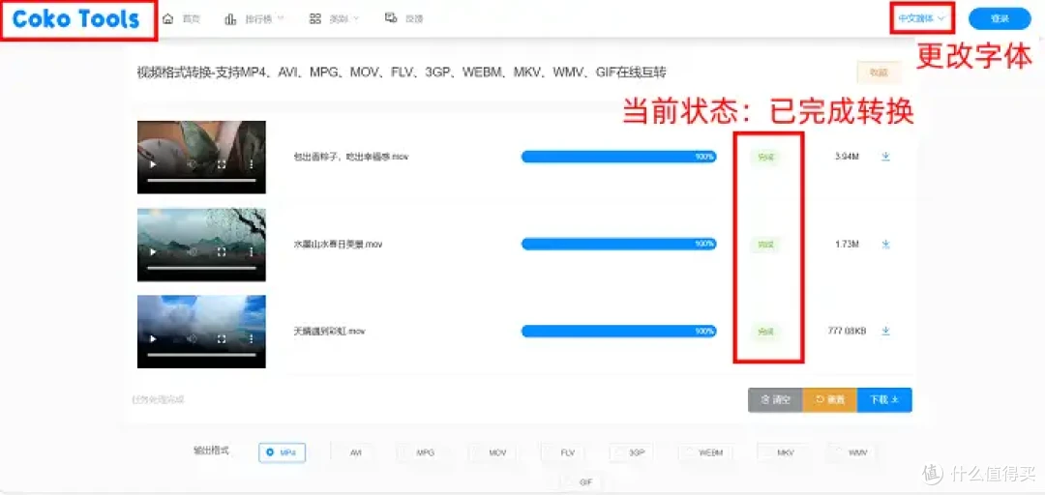This screenshot has width=1045, height=495.
Task: Download the 3.94M converted file
Action: (885, 157)
